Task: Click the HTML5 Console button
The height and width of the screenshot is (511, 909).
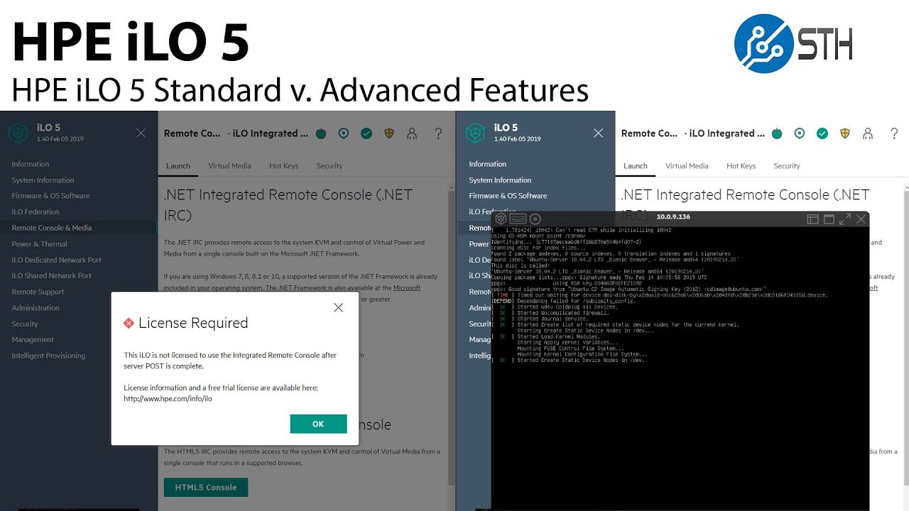Action: tap(206, 488)
